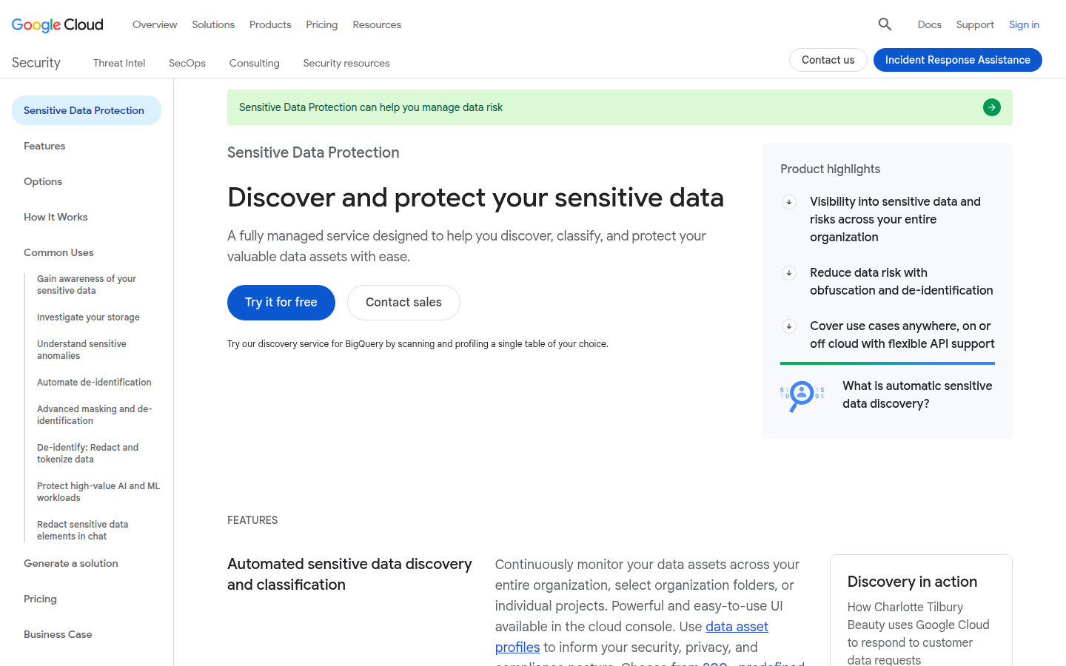Viewport: 1066px width, 666px height.
Task: Open 'Advanced masking and de-identification' item
Action: (95, 415)
